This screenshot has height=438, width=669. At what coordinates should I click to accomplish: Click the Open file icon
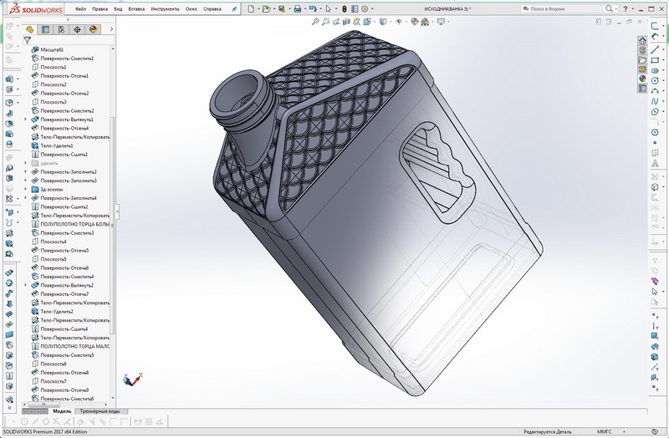[266, 8]
